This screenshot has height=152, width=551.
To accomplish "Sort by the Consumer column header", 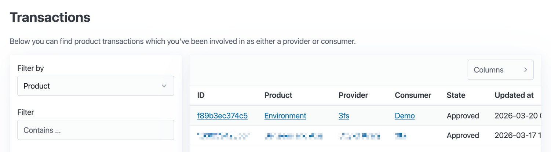I will tap(413, 95).
